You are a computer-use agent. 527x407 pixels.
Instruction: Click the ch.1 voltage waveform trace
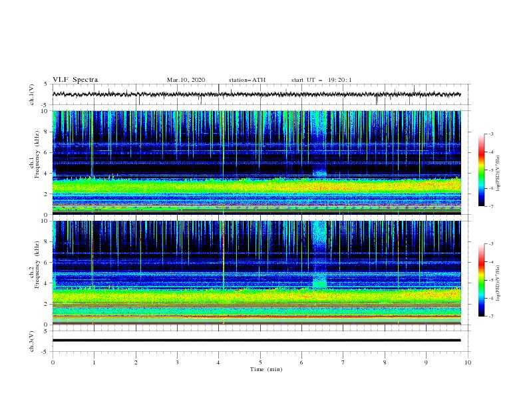[256, 94]
